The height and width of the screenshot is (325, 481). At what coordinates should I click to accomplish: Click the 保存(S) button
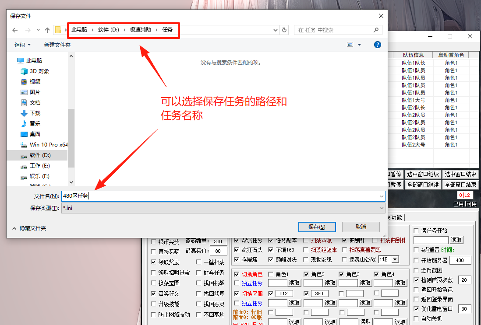tap(317, 227)
